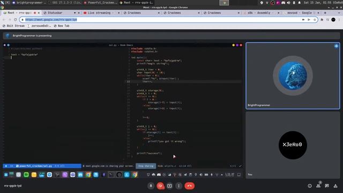This screenshot has height=193, width=343.
Task: Bookmark this page star icon
Action: click(315, 20)
